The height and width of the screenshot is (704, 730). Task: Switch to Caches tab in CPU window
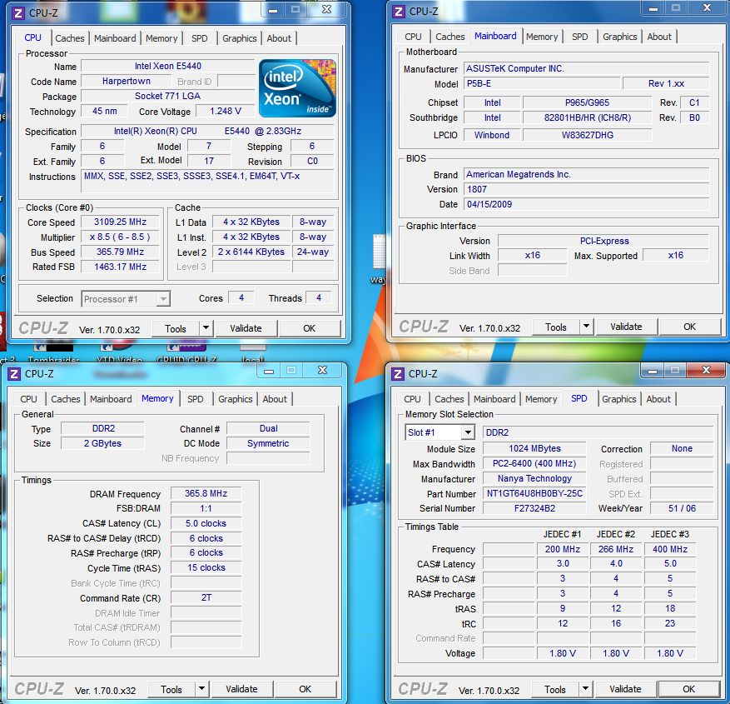tap(70, 38)
